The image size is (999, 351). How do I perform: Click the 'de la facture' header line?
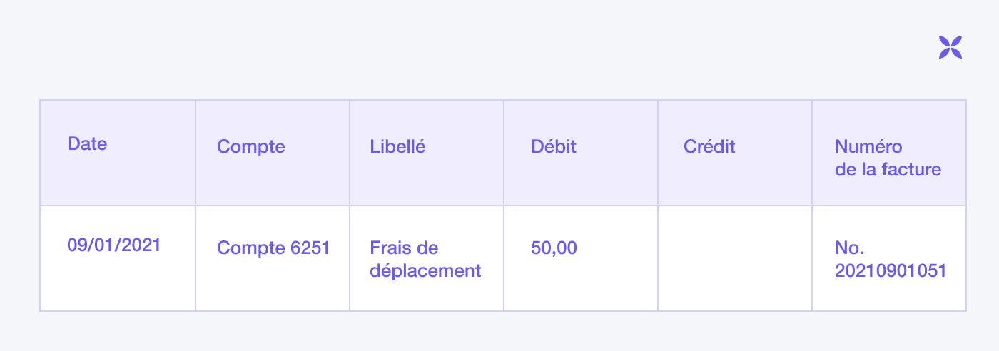[x=888, y=169]
